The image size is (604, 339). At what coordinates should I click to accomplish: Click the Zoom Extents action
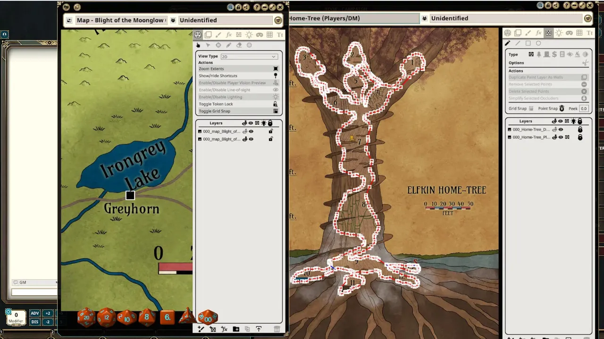click(x=238, y=69)
